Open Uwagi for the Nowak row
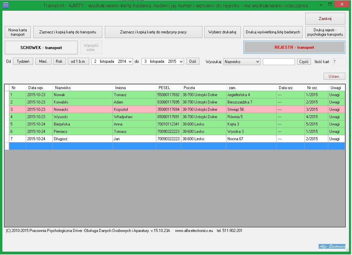The image size is (352, 255). [336, 95]
